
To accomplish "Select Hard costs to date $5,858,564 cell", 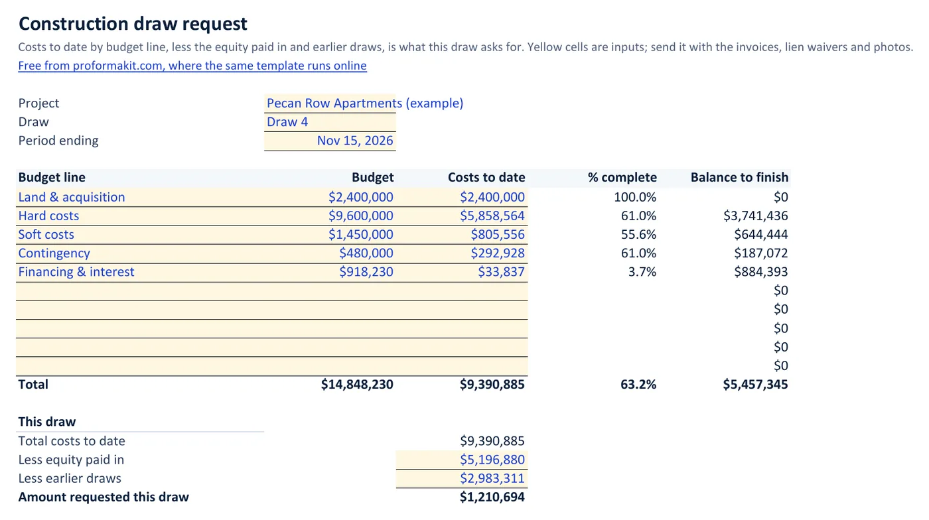I will click(462, 216).
